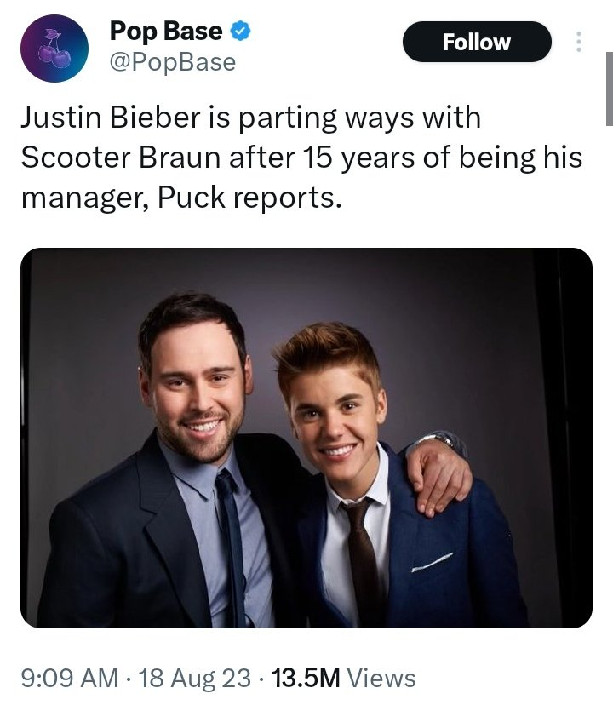The height and width of the screenshot is (711, 613).
Task: Open the Pop Base display name
Action: 166,32
